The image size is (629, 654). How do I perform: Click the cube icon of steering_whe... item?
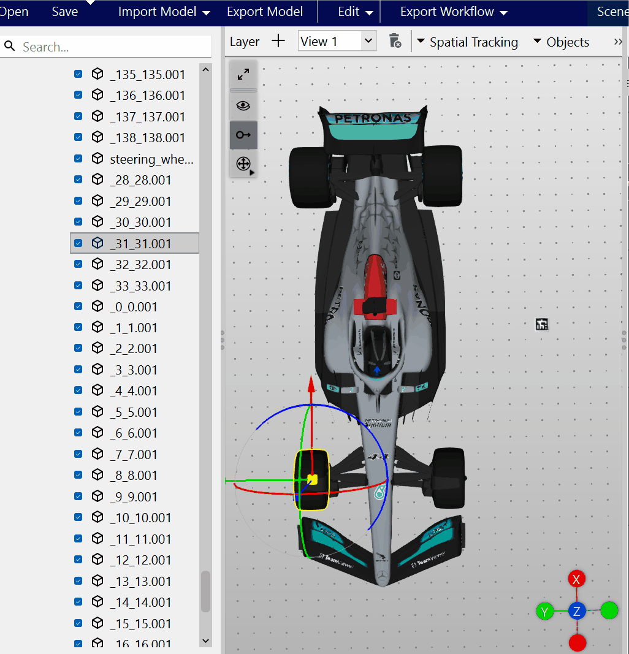pos(97,159)
